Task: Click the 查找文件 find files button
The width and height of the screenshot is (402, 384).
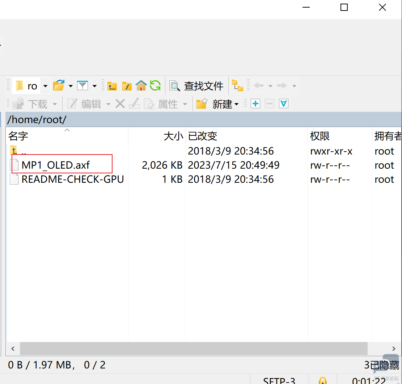Action: tap(196, 86)
